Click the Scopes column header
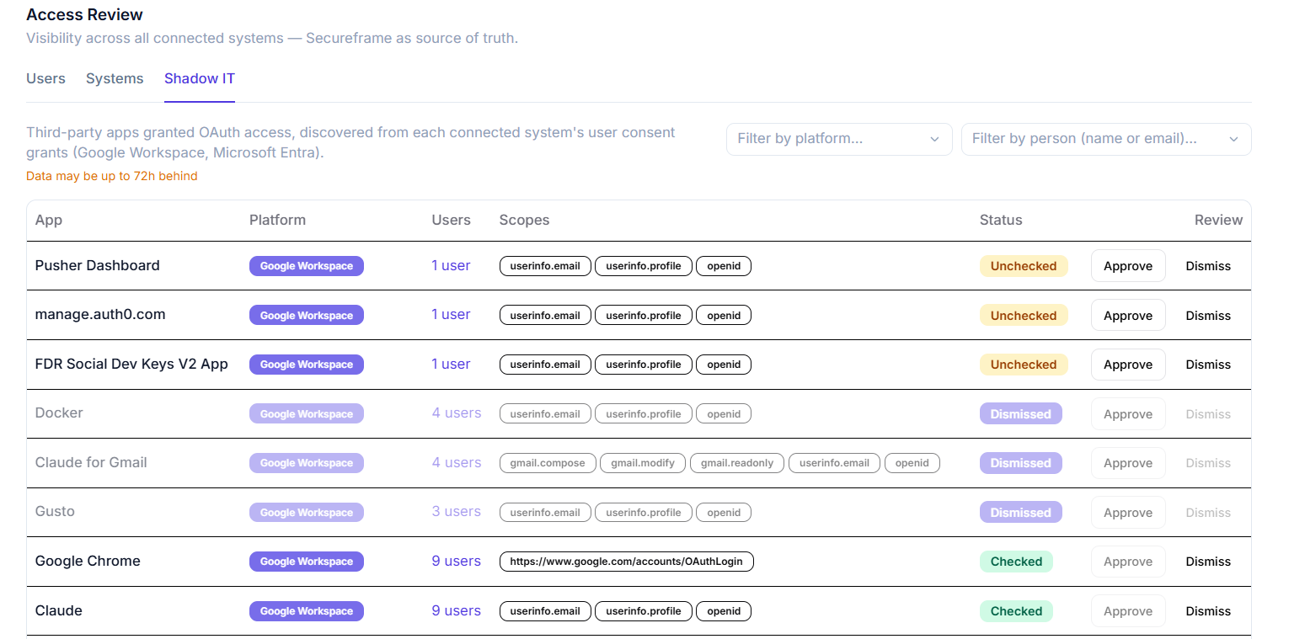The height and width of the screenshot is (639, 1289). (524, 220)
